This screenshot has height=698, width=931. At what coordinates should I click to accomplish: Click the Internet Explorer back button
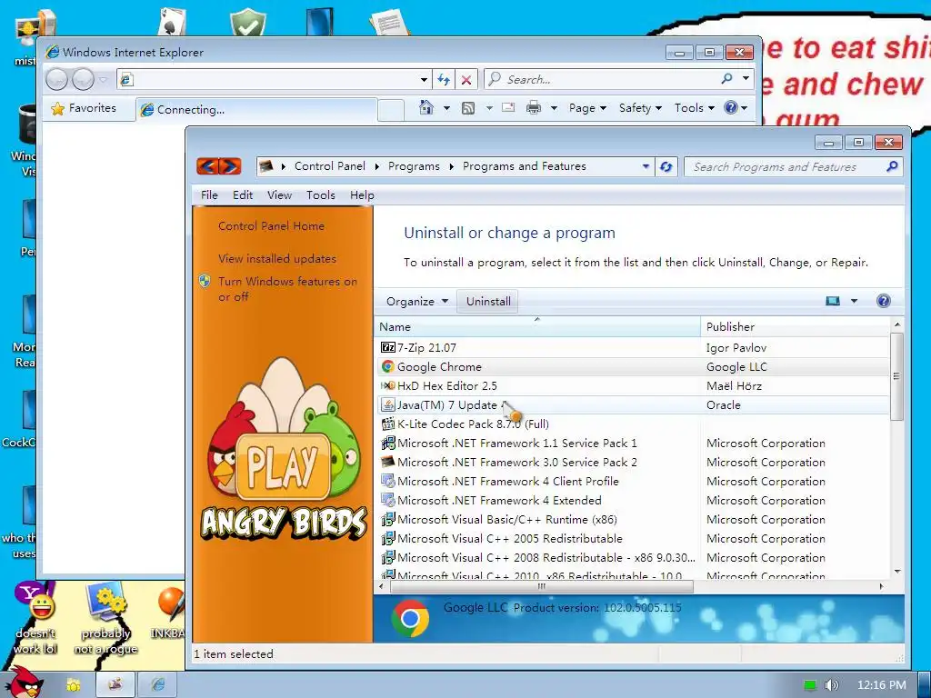click(x=57, y=79)
